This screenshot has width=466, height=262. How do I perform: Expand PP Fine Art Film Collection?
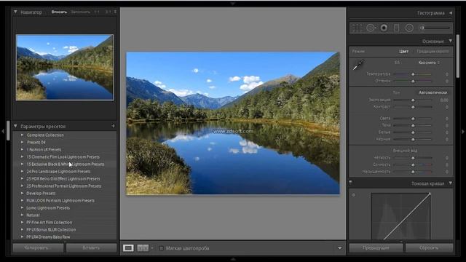(x=23, y=222)
